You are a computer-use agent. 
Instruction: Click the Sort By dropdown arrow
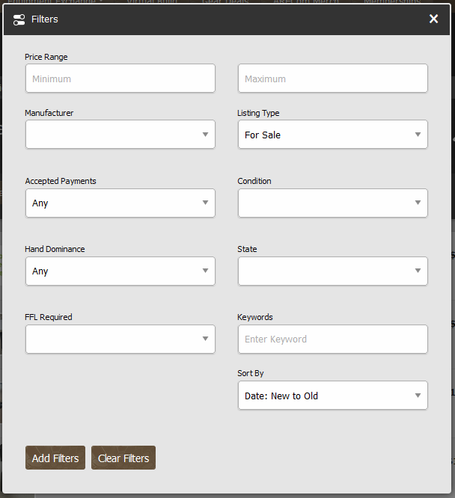(418, 396)
